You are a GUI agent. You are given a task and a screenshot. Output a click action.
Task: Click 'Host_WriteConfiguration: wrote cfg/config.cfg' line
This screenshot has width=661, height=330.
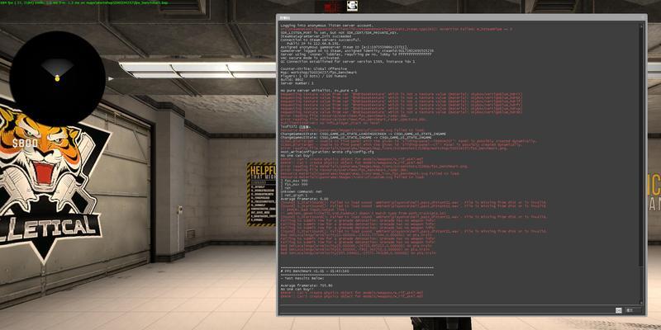coord(327,152)
